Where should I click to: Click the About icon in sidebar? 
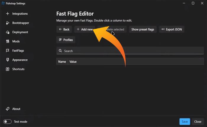(7, 109)
